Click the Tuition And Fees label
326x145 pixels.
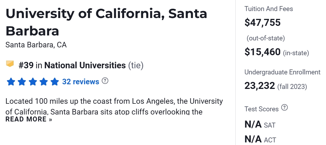coord(269,9)
